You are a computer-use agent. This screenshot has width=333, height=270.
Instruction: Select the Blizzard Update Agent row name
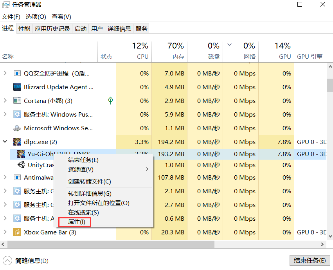(x=59, y=87)
